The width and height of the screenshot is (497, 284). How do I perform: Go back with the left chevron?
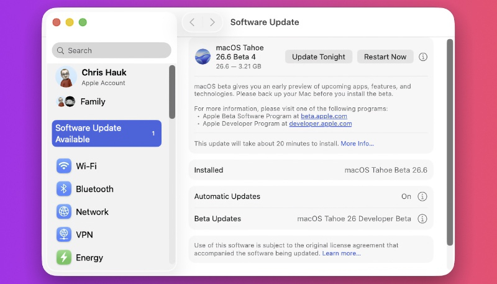coord(192,22)
